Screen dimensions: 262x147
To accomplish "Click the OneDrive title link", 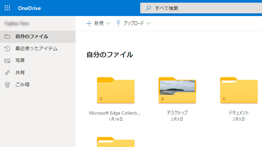I will (x=29, y=8).
